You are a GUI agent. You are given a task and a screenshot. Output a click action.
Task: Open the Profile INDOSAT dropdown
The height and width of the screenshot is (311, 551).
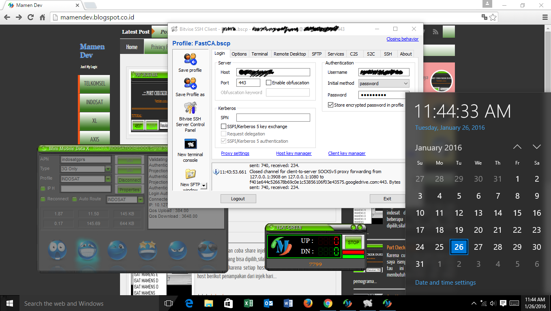[x=108, y=179]
